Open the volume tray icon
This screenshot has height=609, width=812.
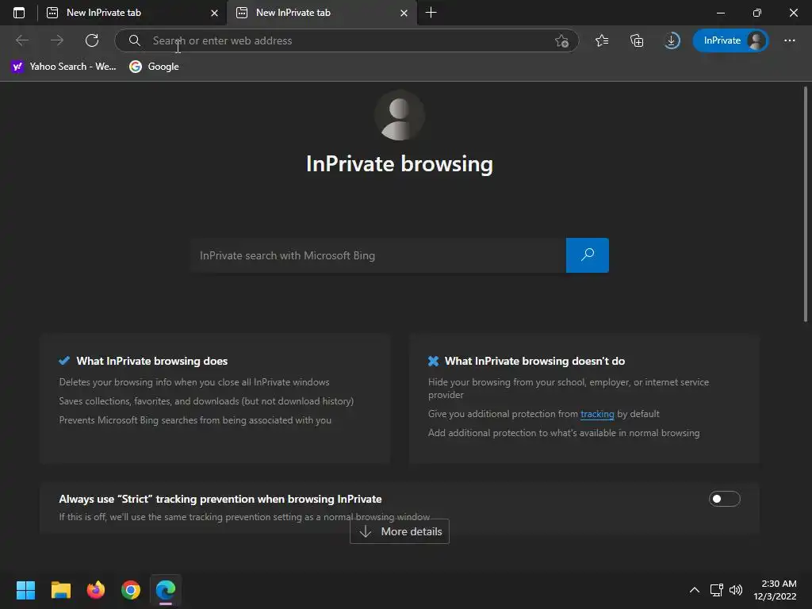(735, 590)
